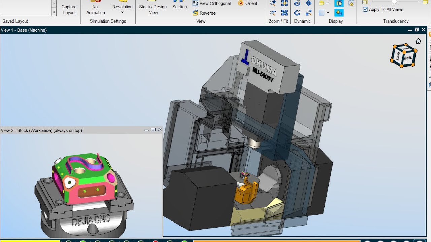Viewport: 431px width, 242px height.
Task: Activate the dynamic zoom icon in Dynamic group
Action: click(309, 13)
